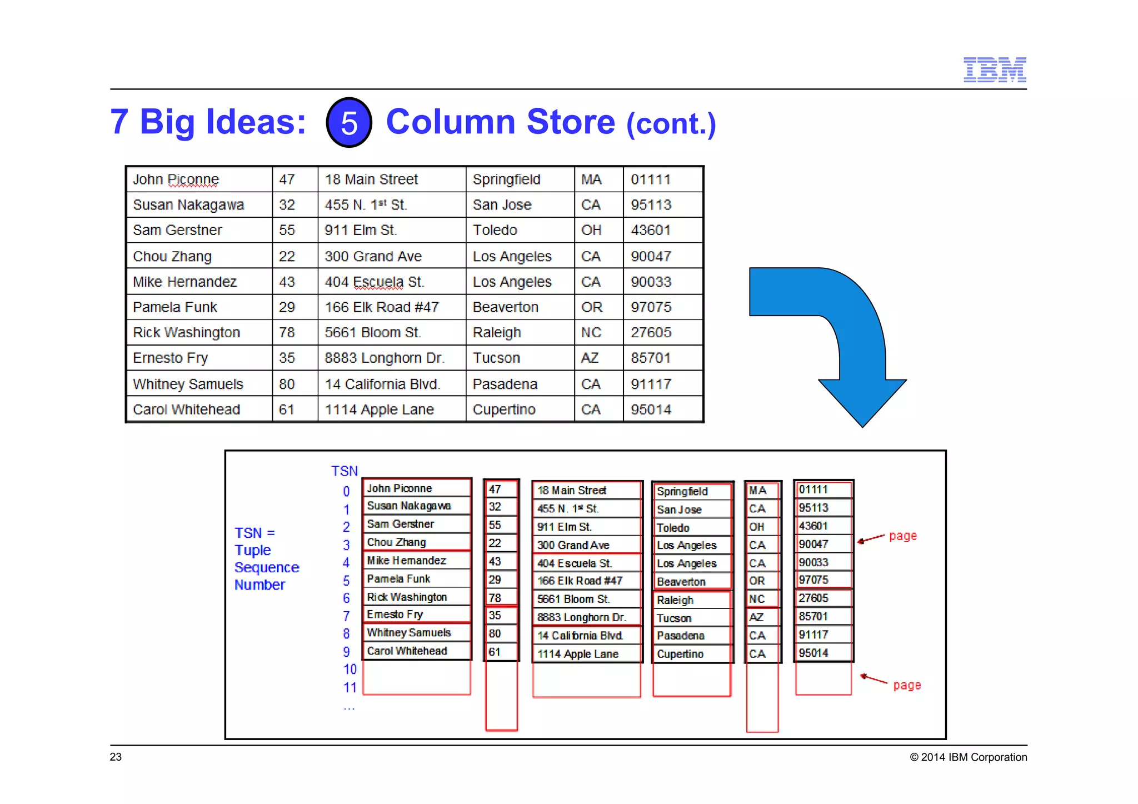Click '8883 Longhorn Dr.' upper table cell

click(385, 358)
